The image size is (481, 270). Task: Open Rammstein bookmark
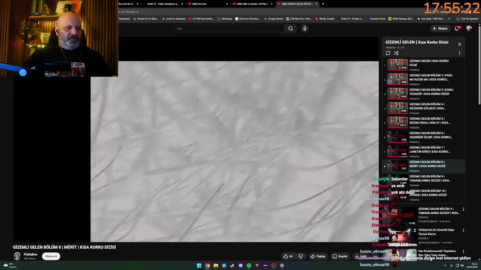click(201, 19)
